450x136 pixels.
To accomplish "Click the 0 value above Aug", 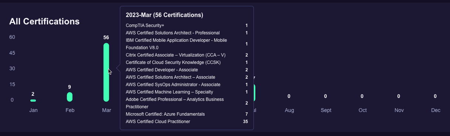I will tap(289, 96).
